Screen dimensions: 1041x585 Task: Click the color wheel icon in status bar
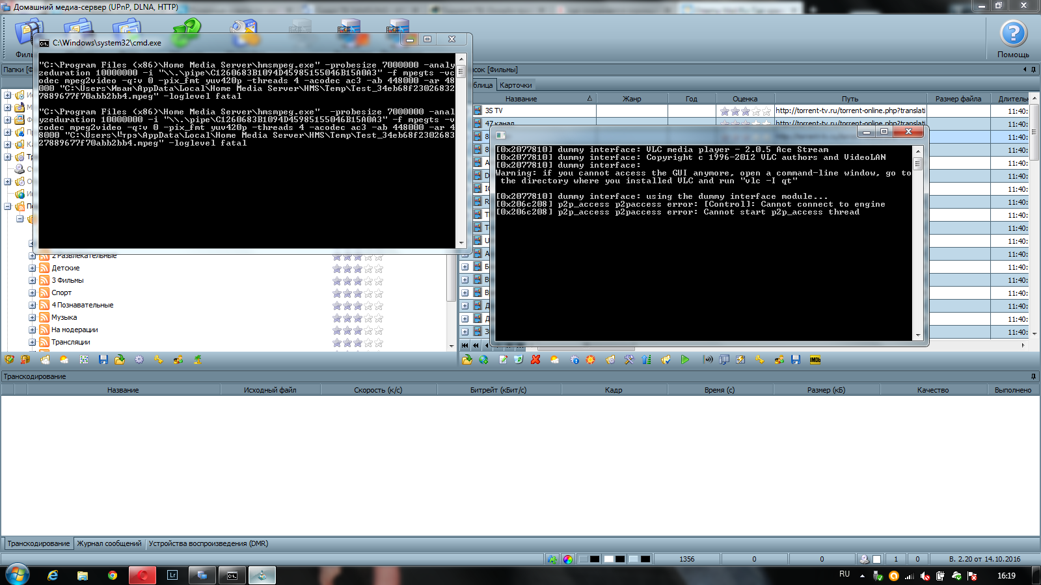pyautogui.click(x=568, y=559)
